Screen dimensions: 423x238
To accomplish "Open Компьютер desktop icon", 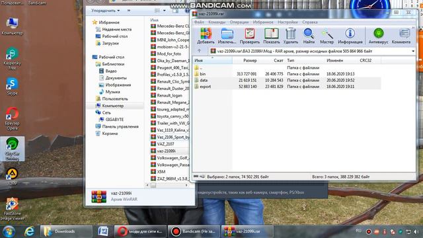I will click(12, 26).
